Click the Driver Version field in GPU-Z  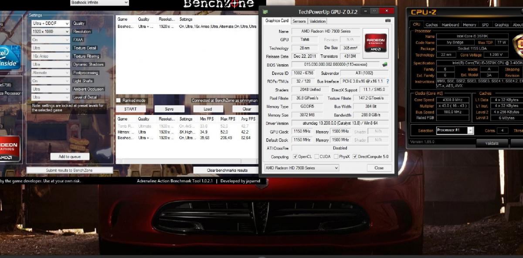[340, 124]
